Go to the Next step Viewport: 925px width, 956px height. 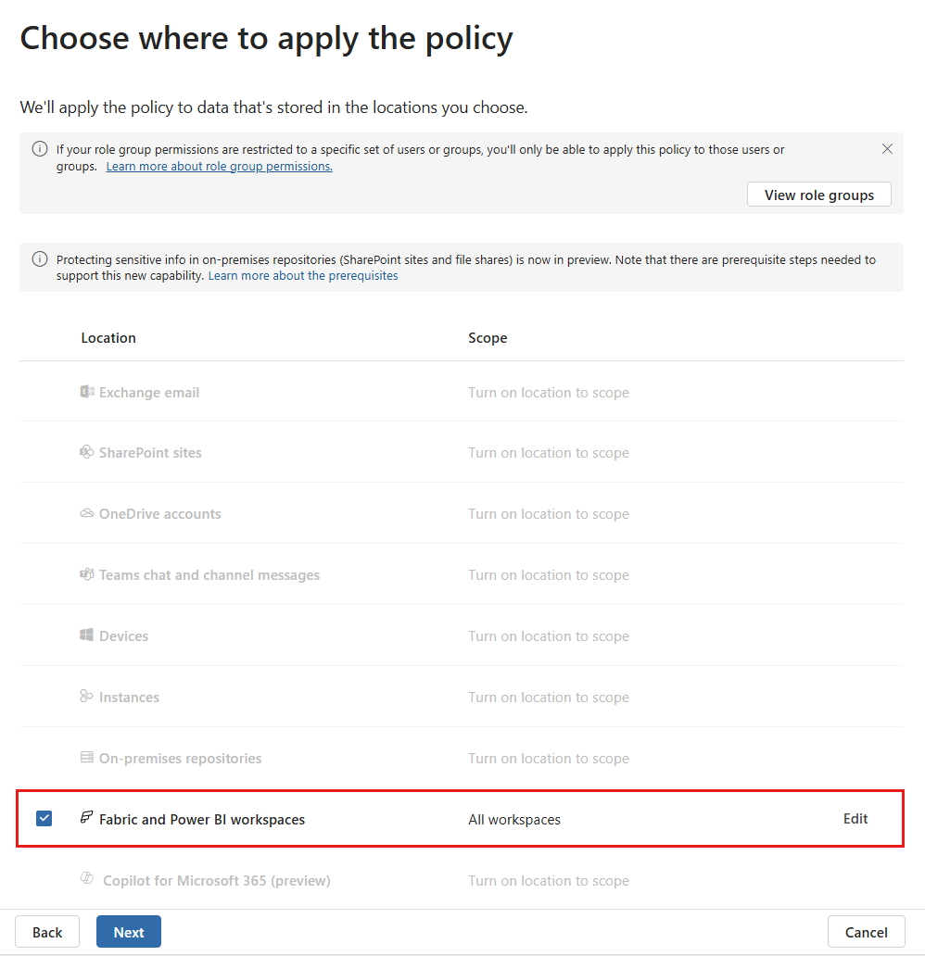[129, 932]
